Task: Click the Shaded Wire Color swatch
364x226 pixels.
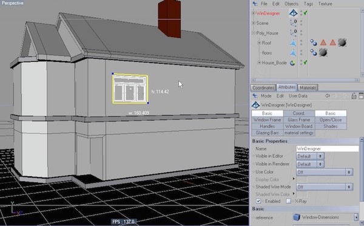Action: coord(302,194)
